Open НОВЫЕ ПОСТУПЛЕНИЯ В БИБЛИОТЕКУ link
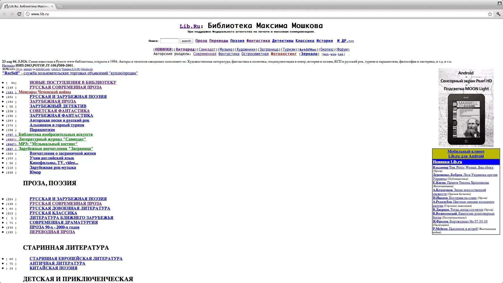Viewport: 503px width, 283px height. point(73,82)
